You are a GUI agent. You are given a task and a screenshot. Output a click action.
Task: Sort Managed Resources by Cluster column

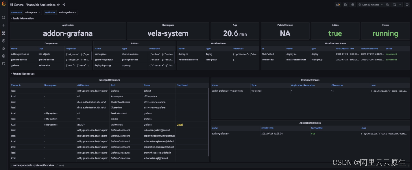[16, 86]
